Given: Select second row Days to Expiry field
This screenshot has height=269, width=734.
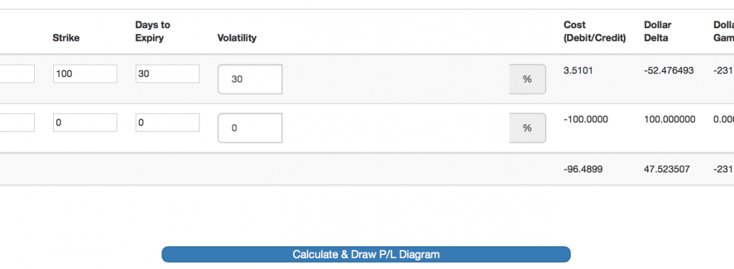Looking at the screenshot, I should click(167, 123).
